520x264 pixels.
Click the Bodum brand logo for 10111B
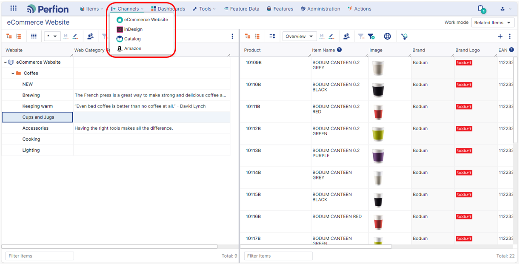[464, 107]
